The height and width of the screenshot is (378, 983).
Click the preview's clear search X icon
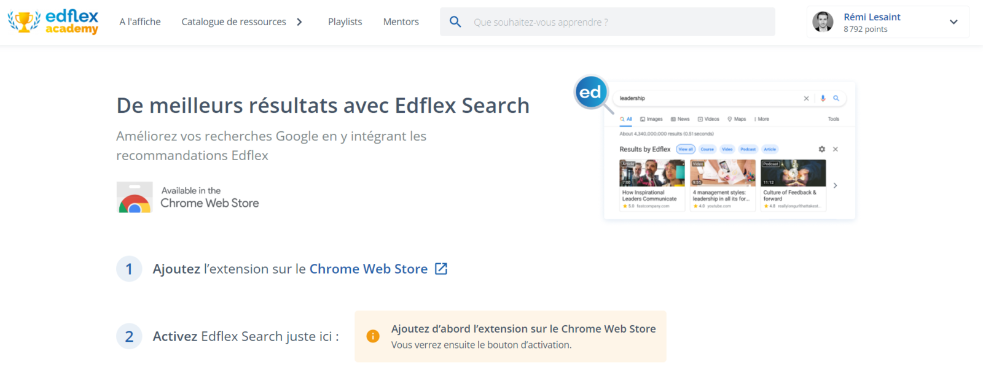pos(807,98)
